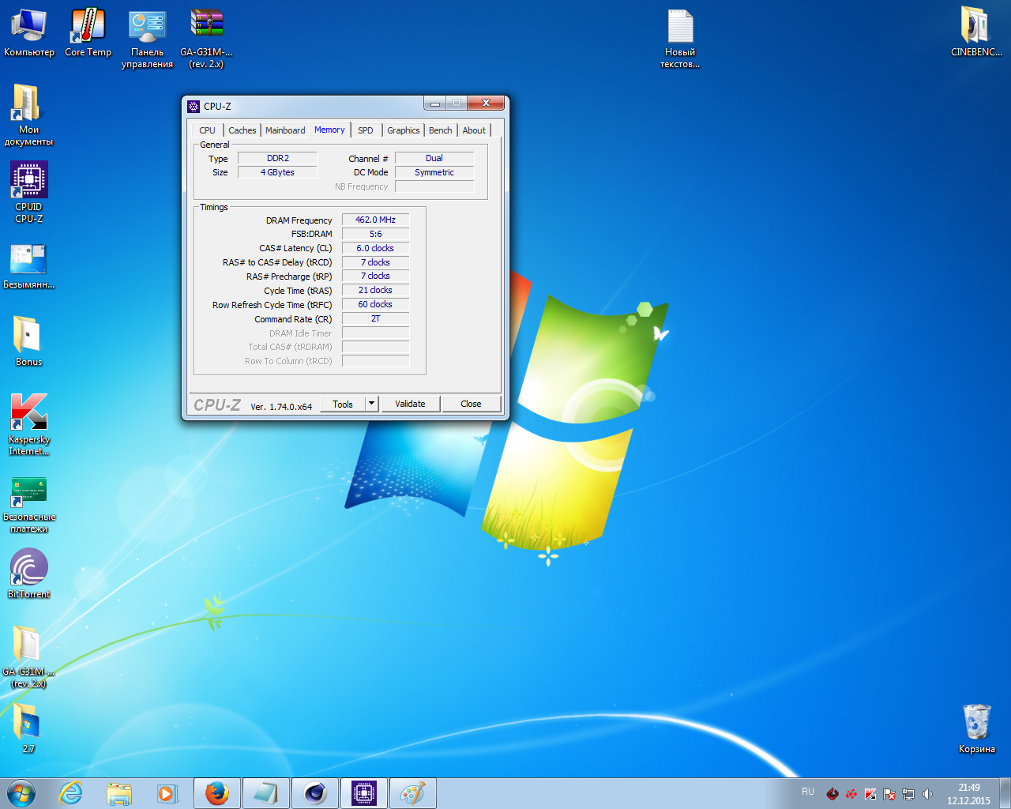The height and width of the screenshot is (809, 1011).
Task: Select the Новый текстовый document icon
Action: pos(680,39)
